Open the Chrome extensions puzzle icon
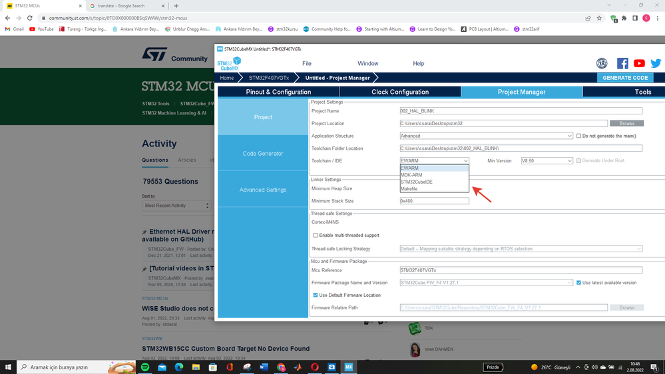Screen dimensions: 665x374 pos(624,18)
